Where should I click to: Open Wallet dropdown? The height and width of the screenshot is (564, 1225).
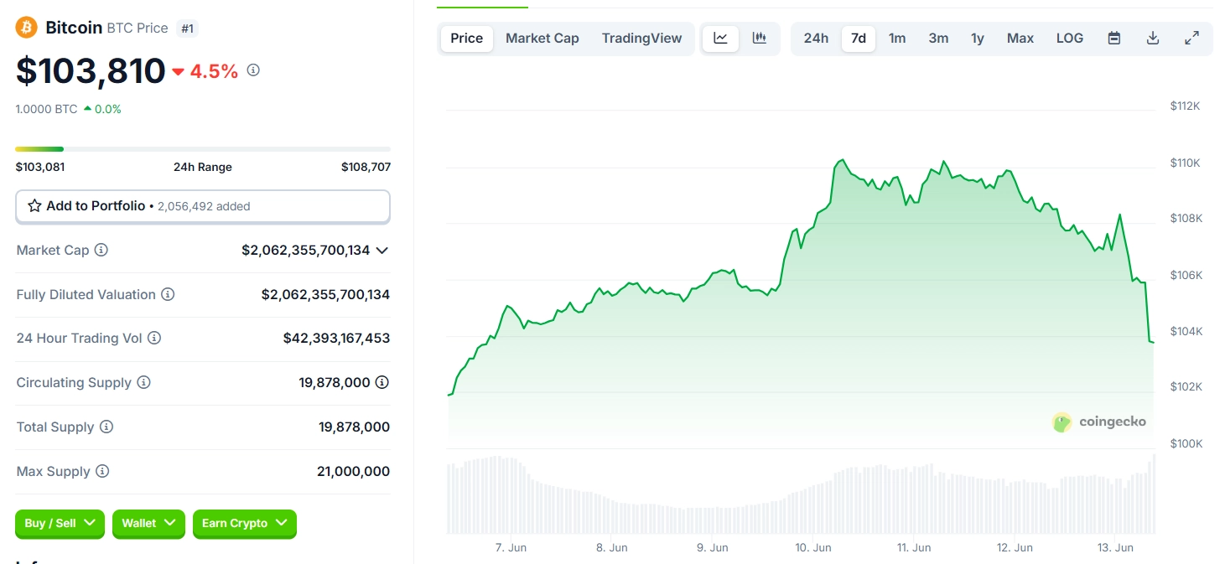(148, 523)
